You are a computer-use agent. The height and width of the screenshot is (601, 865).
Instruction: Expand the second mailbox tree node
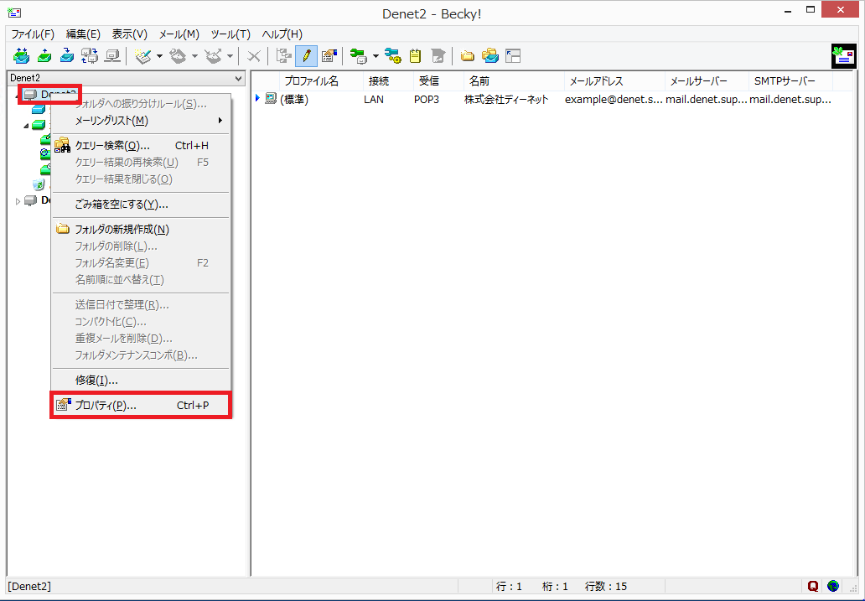18,201
